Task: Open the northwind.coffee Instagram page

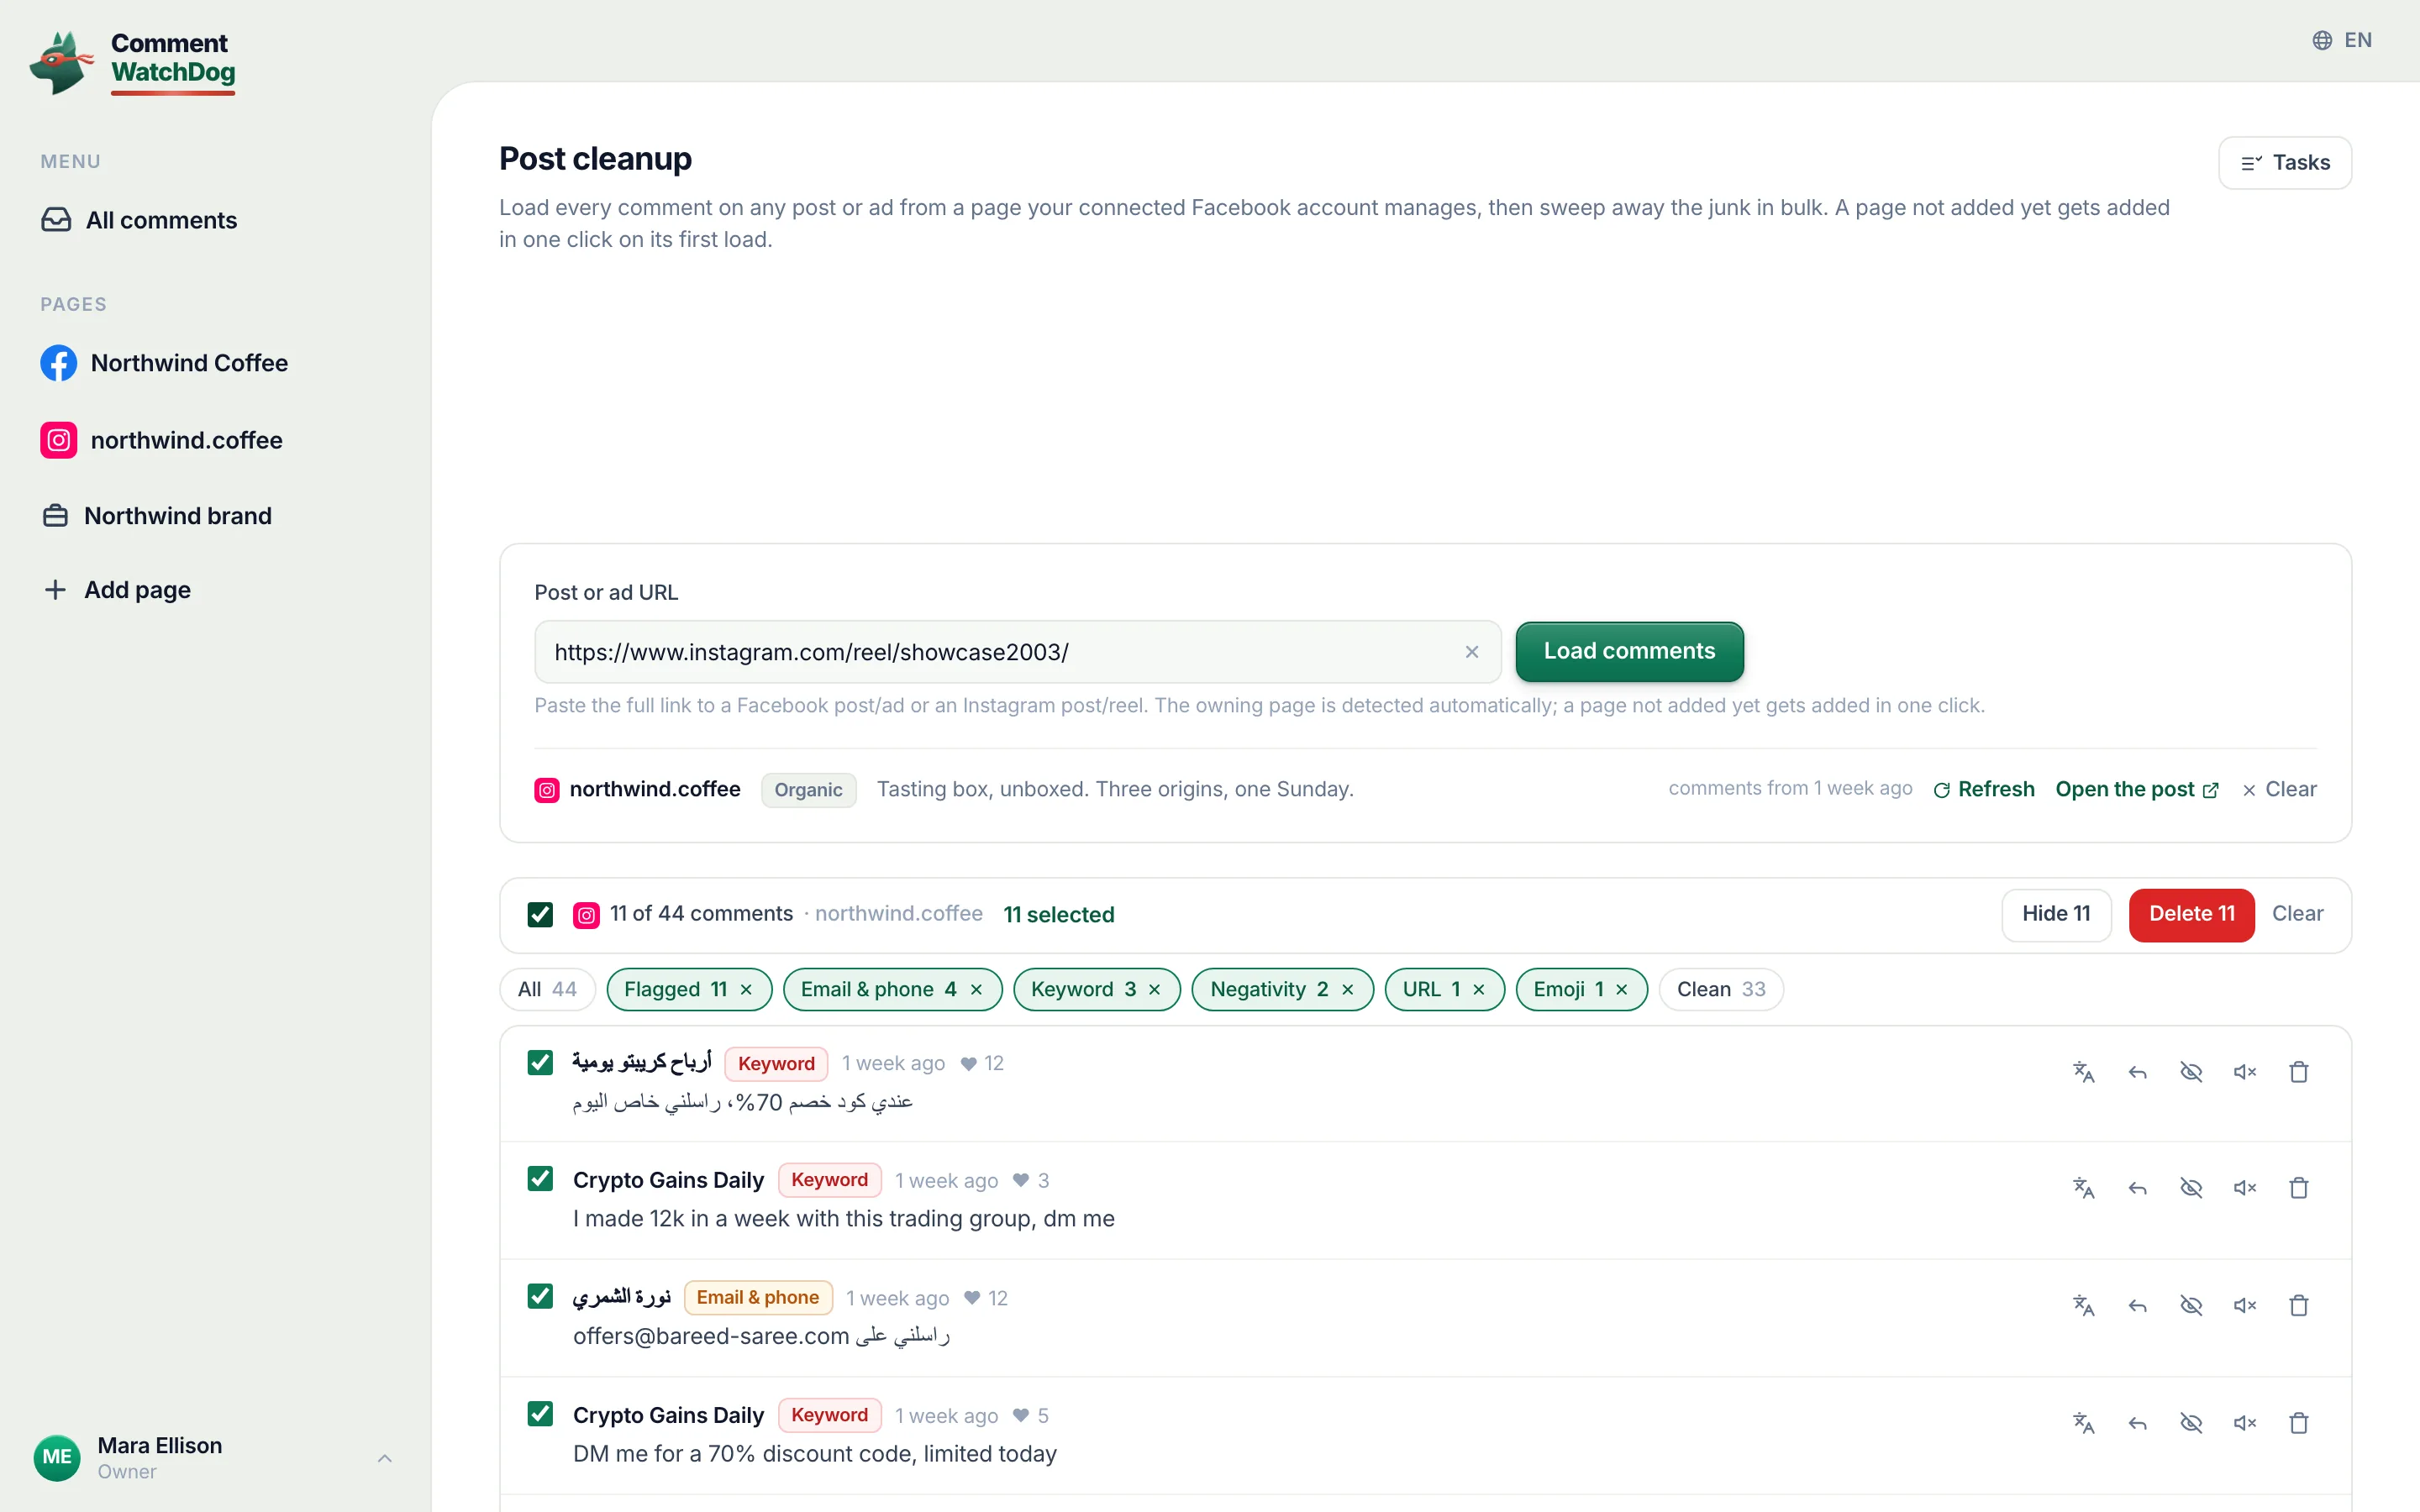Action: click(x=161, y=440)
